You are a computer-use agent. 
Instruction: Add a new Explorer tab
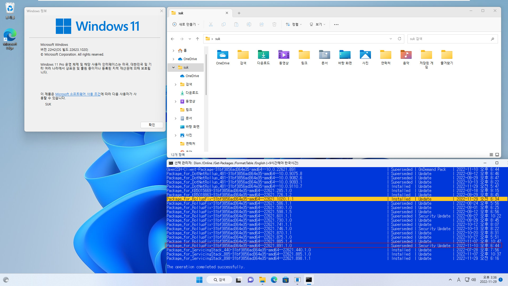(239, 13)
